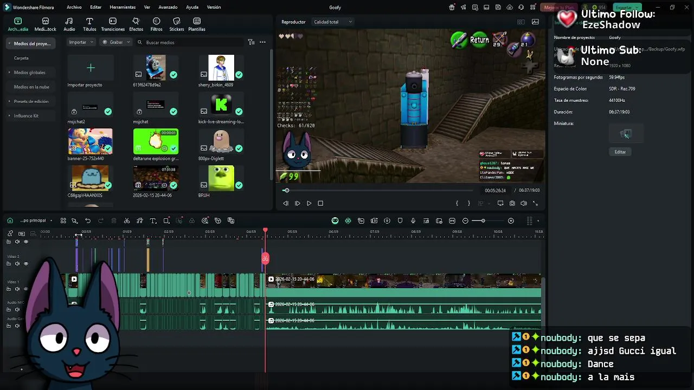Click the arrow pointer selection tool
This screenshot has height=390, width=694.
[74, 220]
